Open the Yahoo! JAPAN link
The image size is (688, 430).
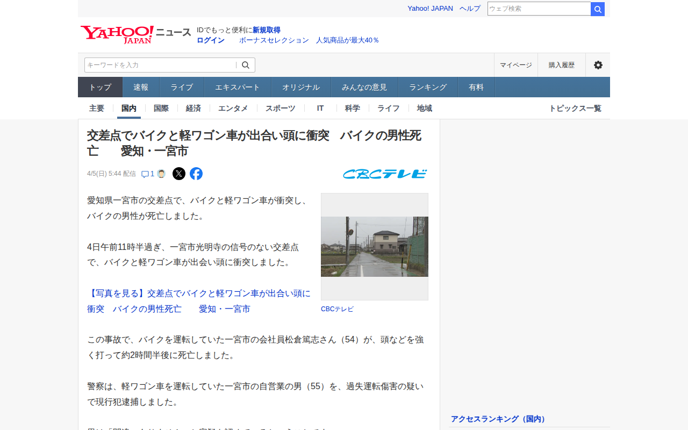coord(430,9)
